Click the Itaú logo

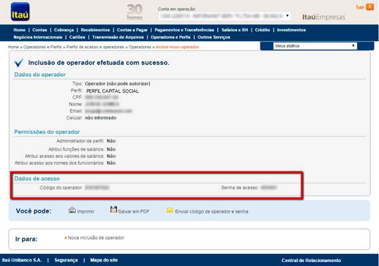[20, 11]
